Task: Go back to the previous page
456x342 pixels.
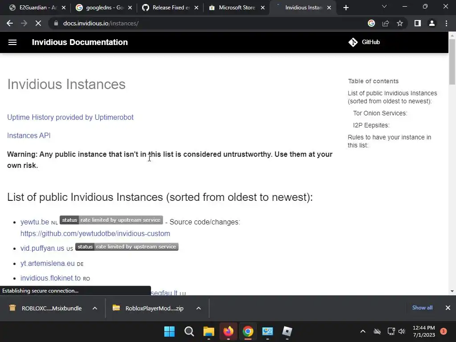Action: click(x=10, y=23)
